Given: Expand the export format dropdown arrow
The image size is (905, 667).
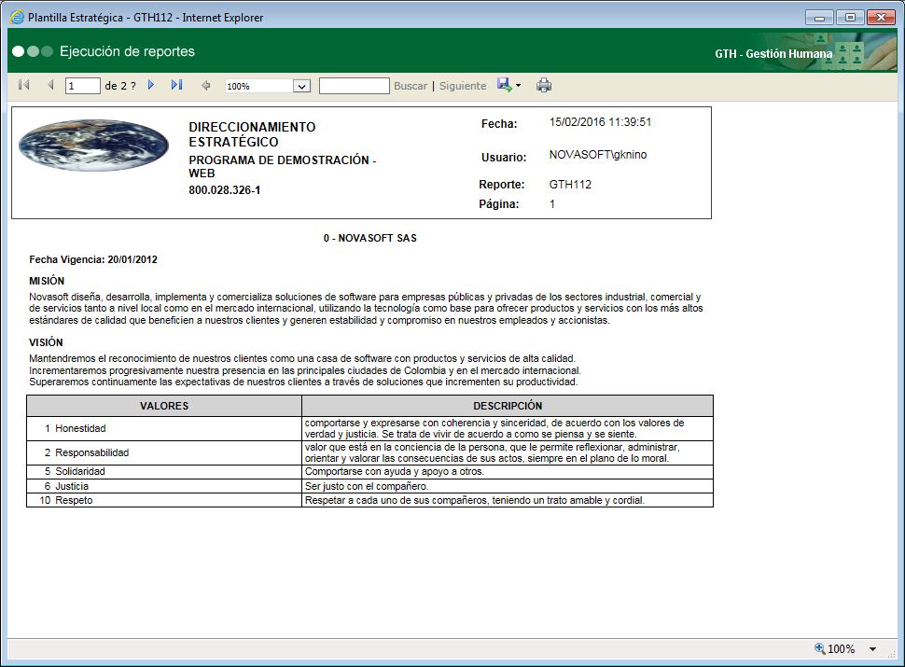Looking at the screenshot, I should [x=518, y=86].
